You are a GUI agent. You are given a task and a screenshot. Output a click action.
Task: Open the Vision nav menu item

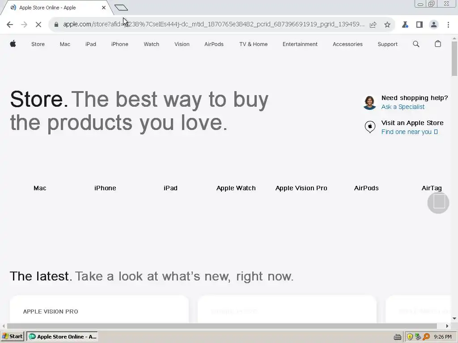182,44
